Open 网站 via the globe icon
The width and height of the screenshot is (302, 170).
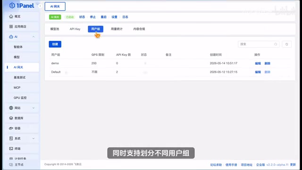11,108
